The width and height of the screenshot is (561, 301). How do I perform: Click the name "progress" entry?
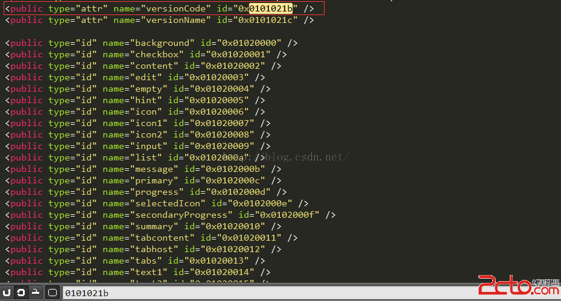pos(157,192)
